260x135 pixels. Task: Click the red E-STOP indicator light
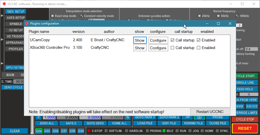click(89, 131)
